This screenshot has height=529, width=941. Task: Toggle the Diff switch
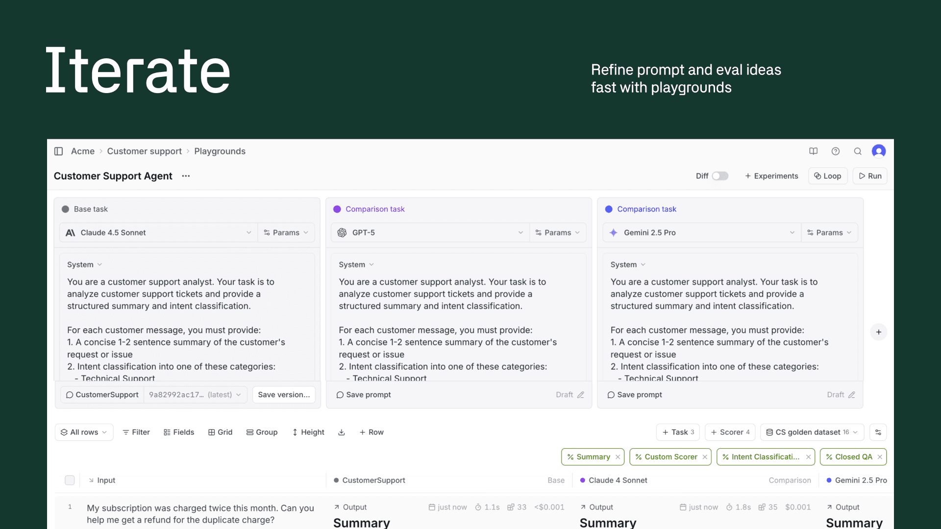pyautogui.click(x=719, y=176)
